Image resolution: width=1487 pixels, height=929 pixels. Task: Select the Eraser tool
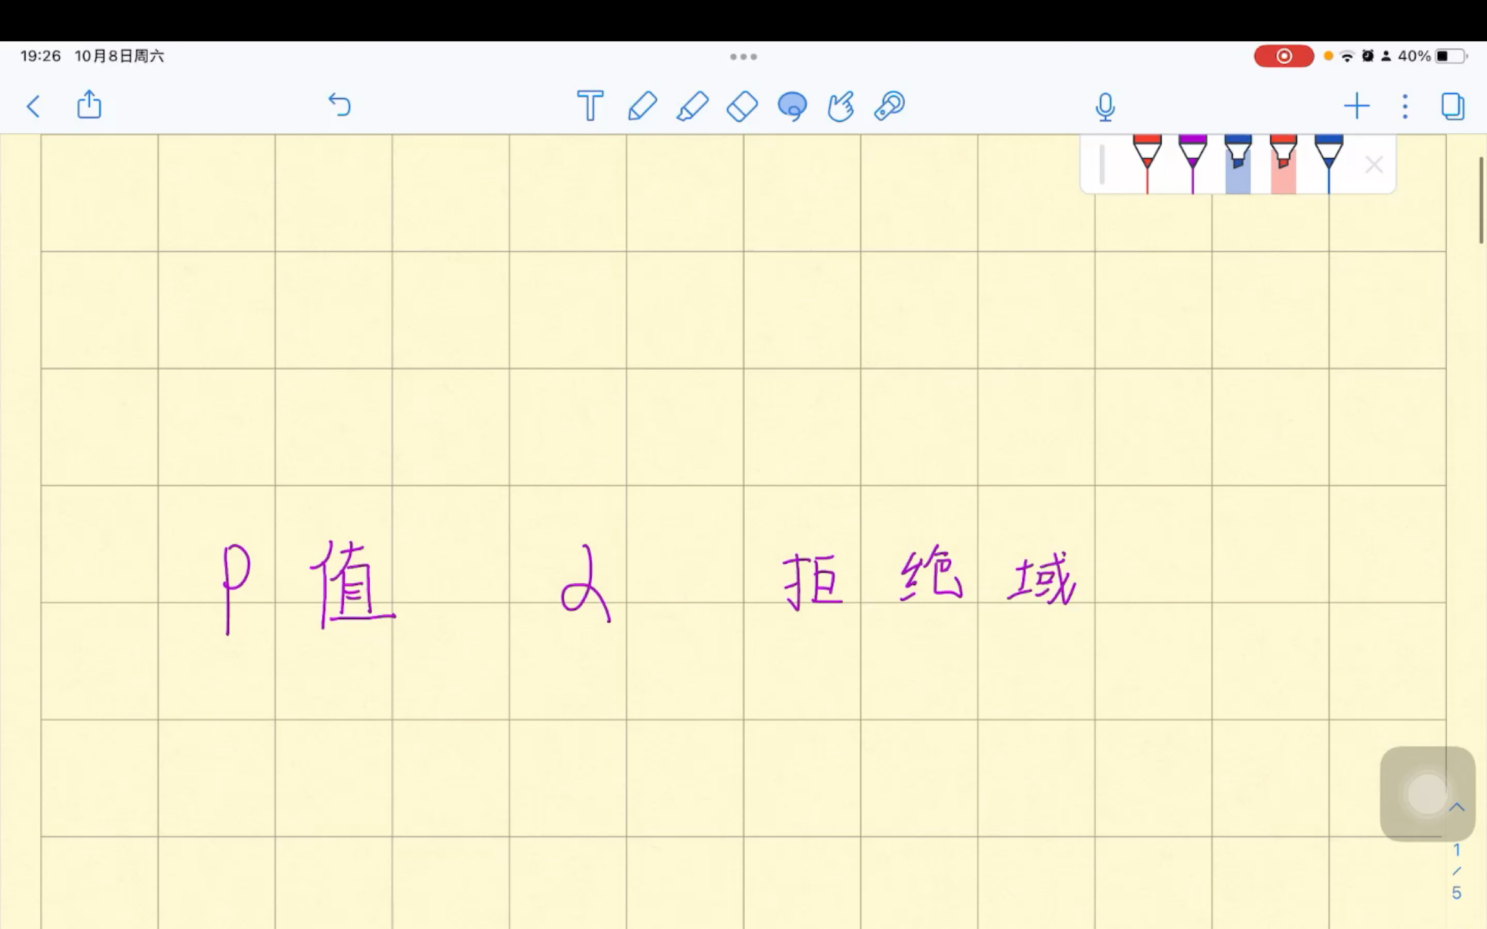pos(743,106)
